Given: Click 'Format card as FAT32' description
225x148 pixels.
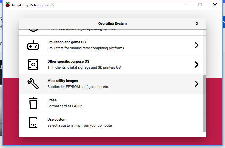Looking at the screenshot, I should [x=65, y=106].
